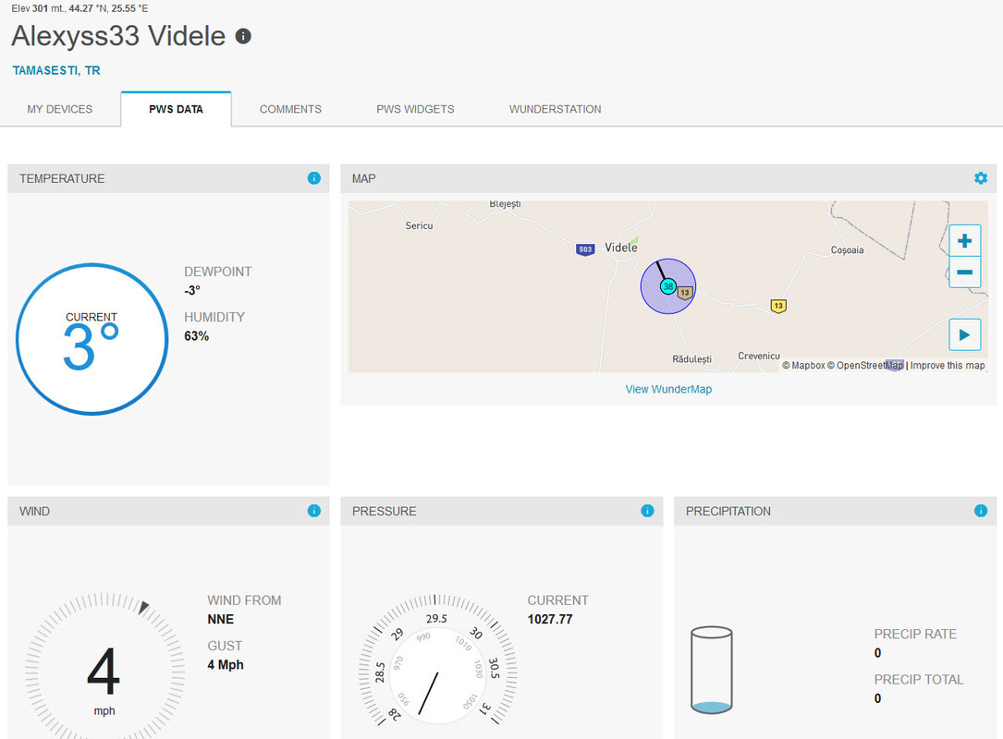Click the Temperature panel header title

(x=62, y=179)
